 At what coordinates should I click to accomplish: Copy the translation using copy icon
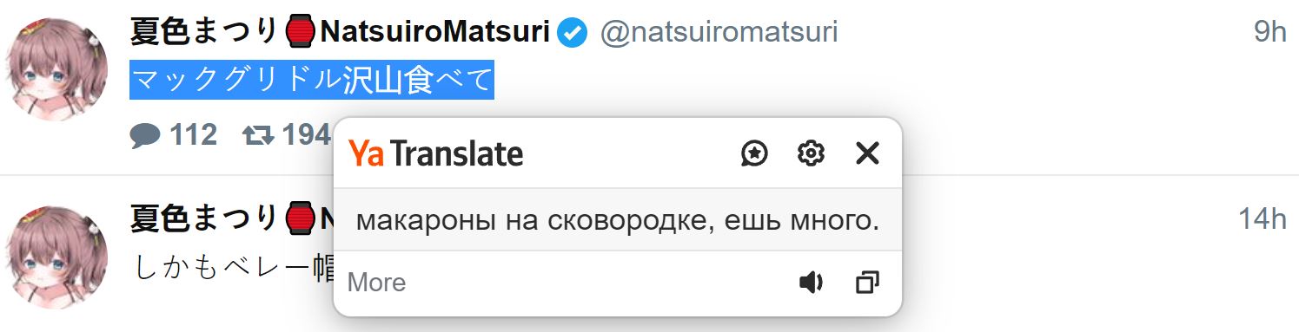tap(867, 283)
